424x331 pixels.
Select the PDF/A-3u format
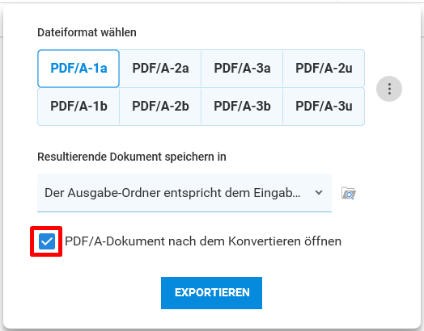click(324, 107)
